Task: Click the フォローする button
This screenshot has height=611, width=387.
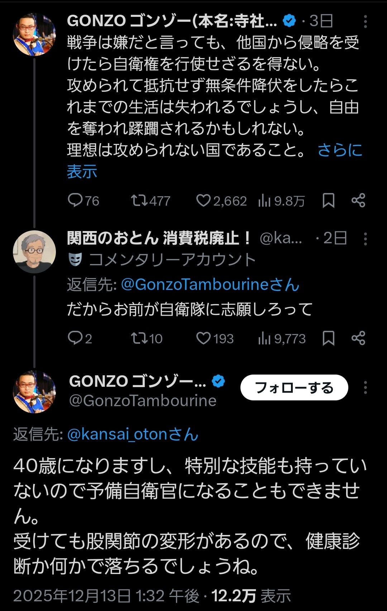Action: (x=294, y=387)
